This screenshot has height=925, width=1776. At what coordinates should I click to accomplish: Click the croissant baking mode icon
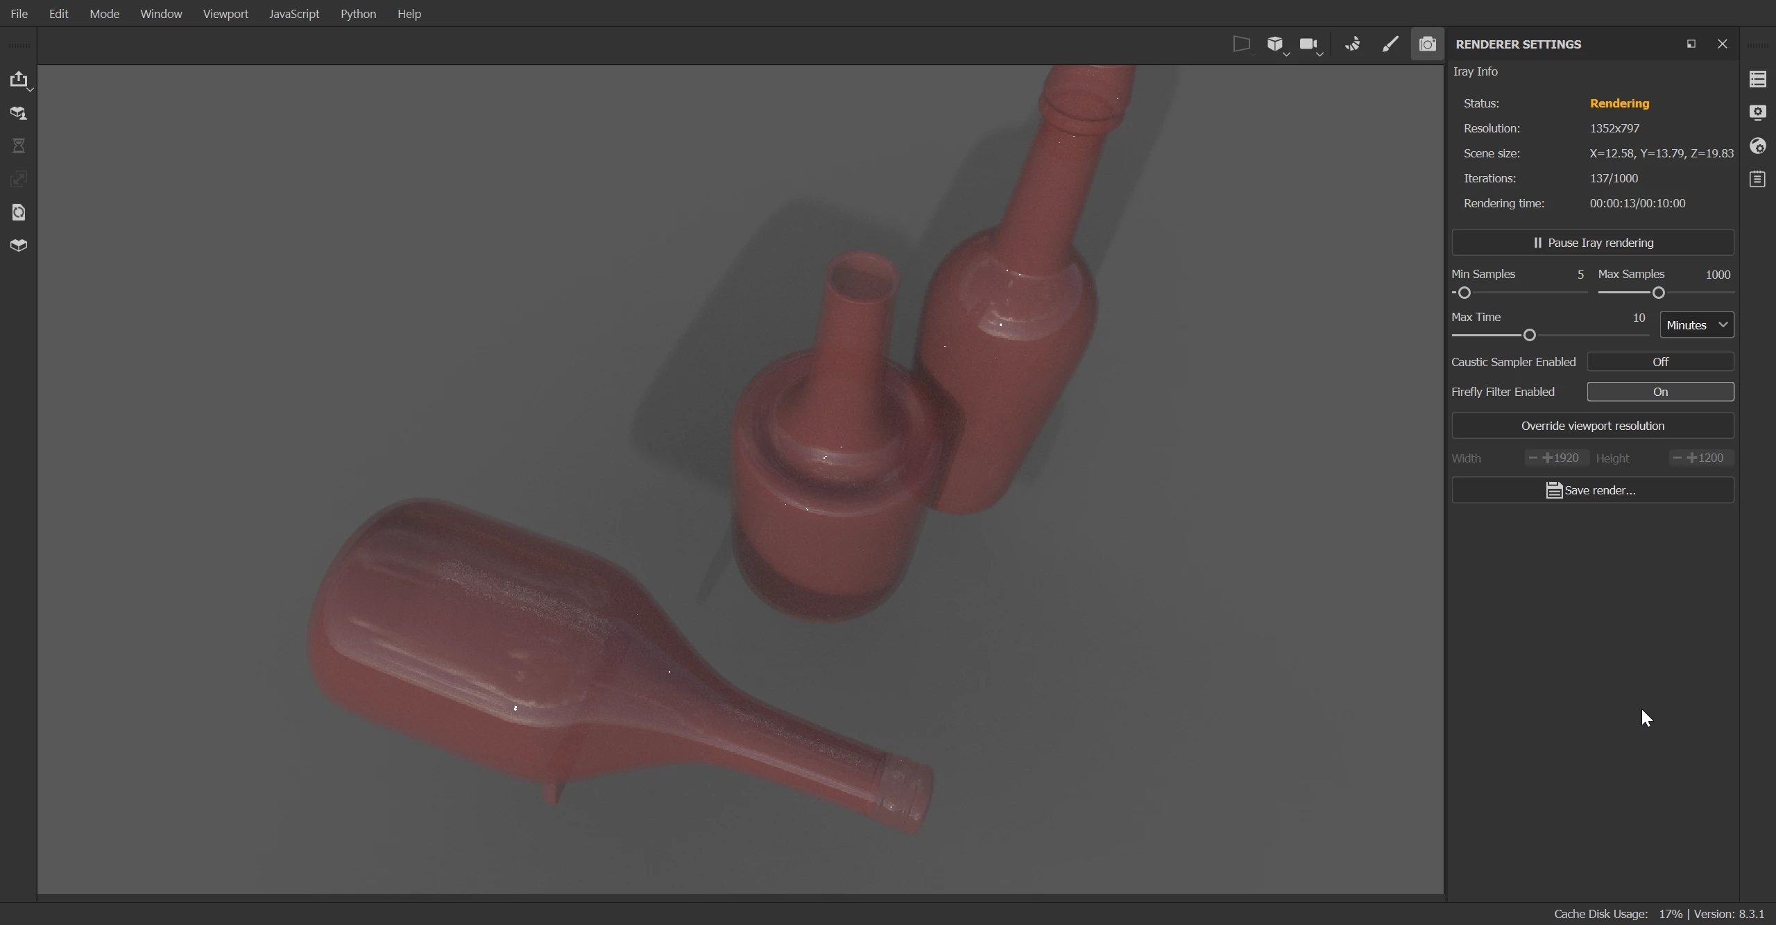1352,44
